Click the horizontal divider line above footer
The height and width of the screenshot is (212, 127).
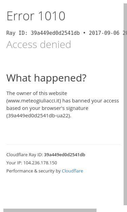click(x=64, y=144)
